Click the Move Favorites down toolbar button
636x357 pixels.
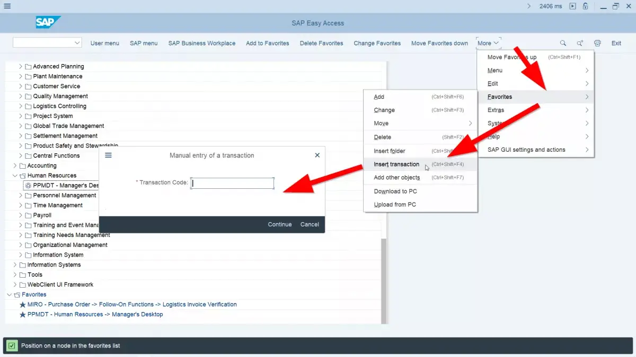pos(440,43)
